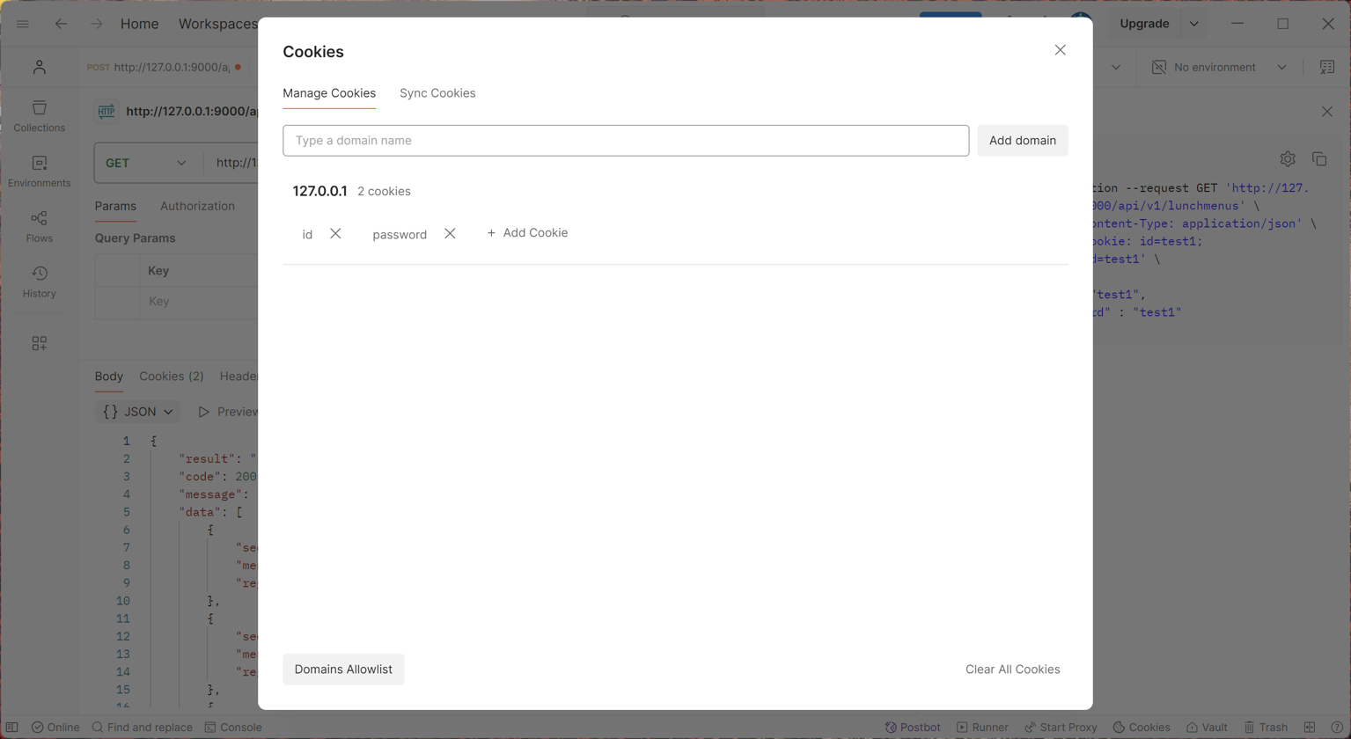
Task: Select the Params tab
Action: [x=115, y=206]
